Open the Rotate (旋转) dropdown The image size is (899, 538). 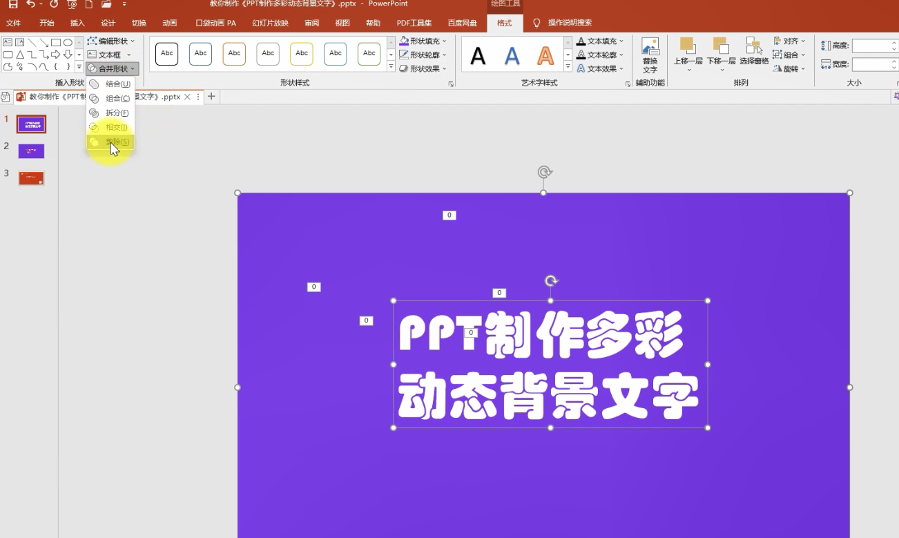click(789, 68)
